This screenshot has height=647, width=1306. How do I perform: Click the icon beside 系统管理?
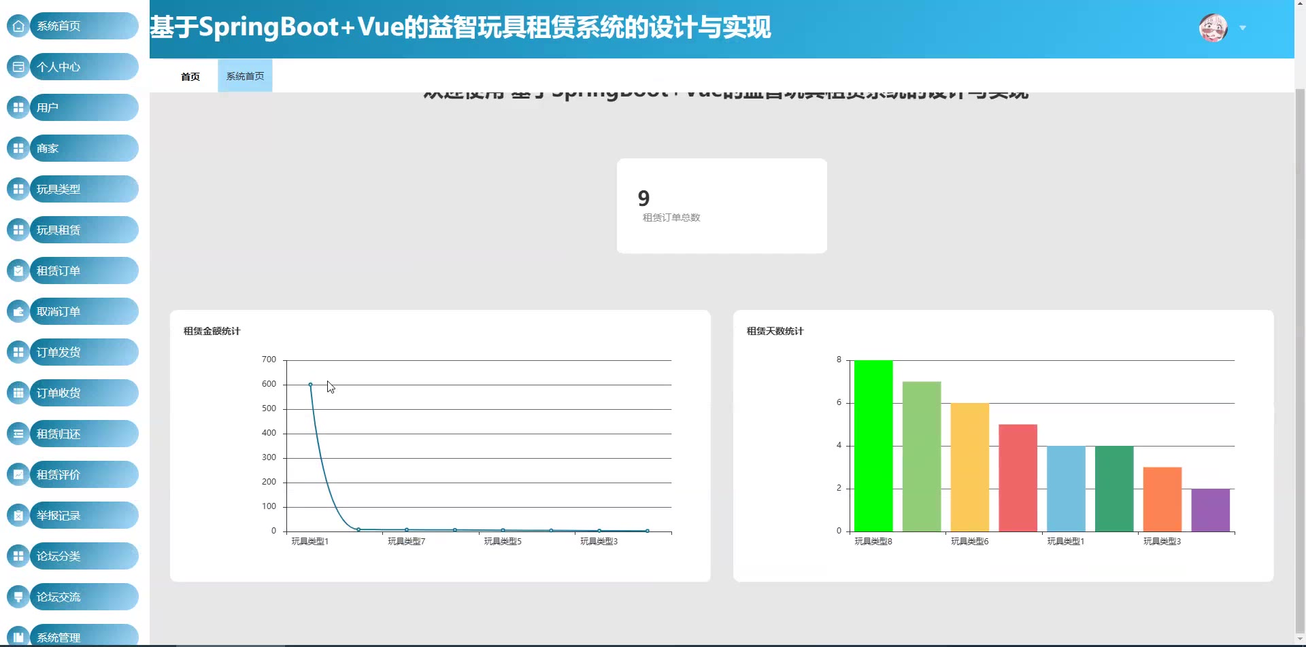(18, 637)
